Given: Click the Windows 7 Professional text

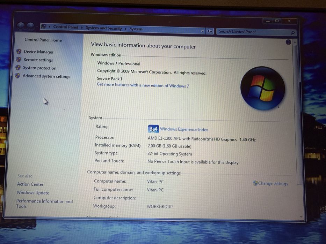Looking at the screenshot, I should click(x=119, y=63).
